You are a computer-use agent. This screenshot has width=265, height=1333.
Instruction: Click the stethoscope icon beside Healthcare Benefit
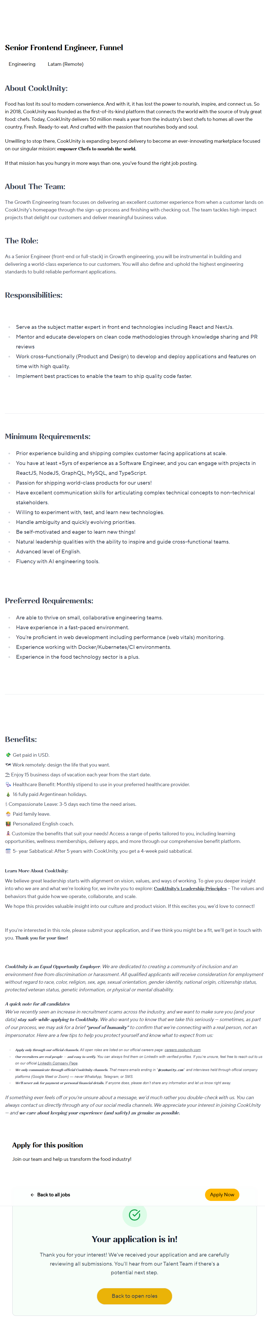[8, 785]
